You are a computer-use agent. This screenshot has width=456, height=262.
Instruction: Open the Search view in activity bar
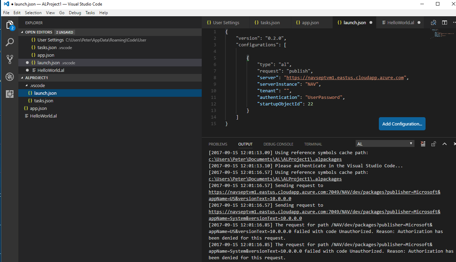click(x=10, y=42)
